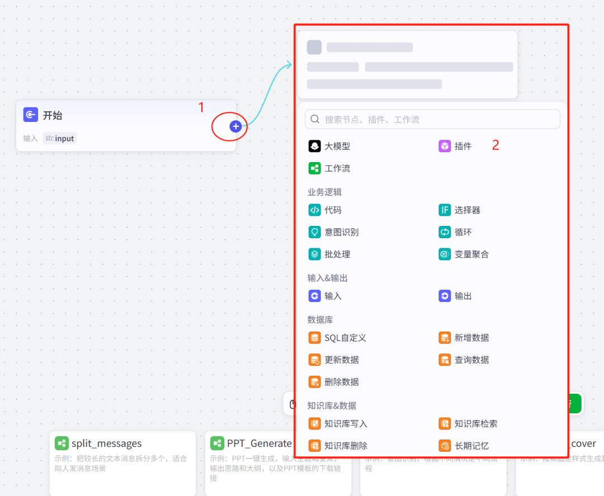Select the 更新数据 icon
The width and height of the screenshot is (604, 496).
coord(315,360)
